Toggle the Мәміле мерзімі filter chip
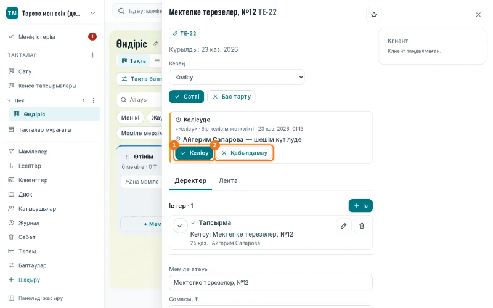 pos(140,133)
